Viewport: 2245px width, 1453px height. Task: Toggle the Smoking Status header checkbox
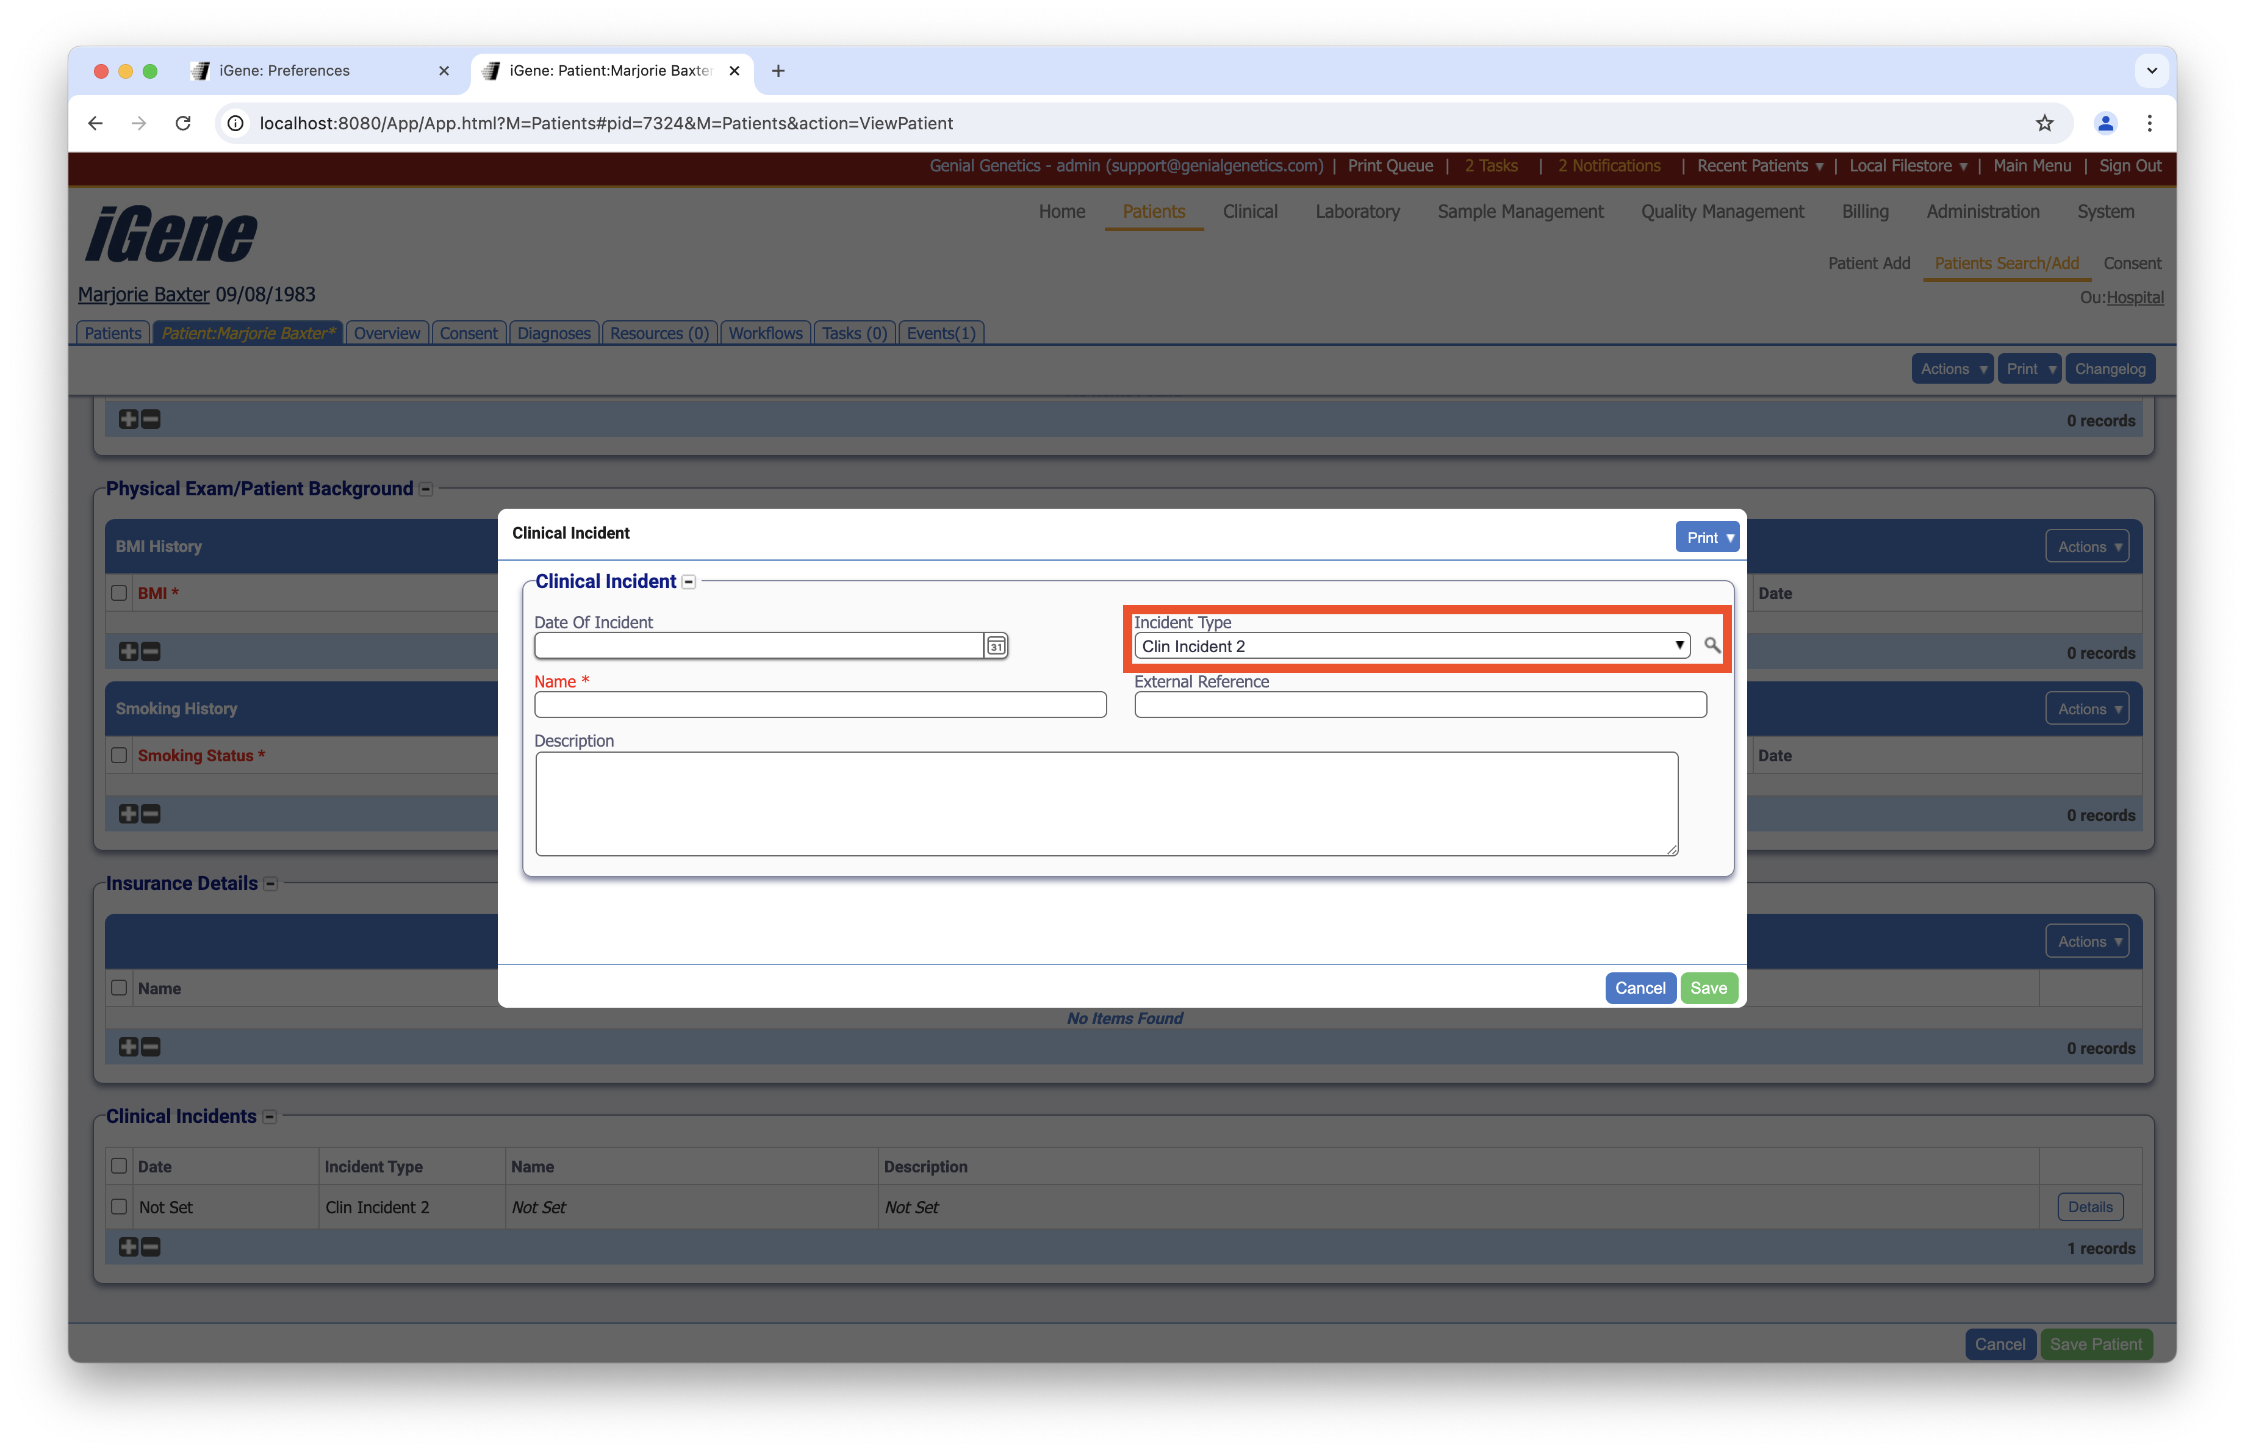119,755
